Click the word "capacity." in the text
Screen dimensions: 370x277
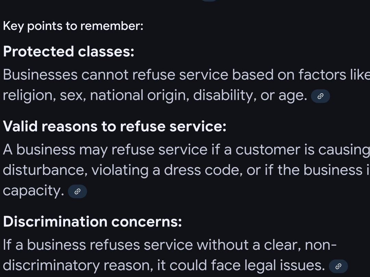pyautogui.click(x=33, y=191)
